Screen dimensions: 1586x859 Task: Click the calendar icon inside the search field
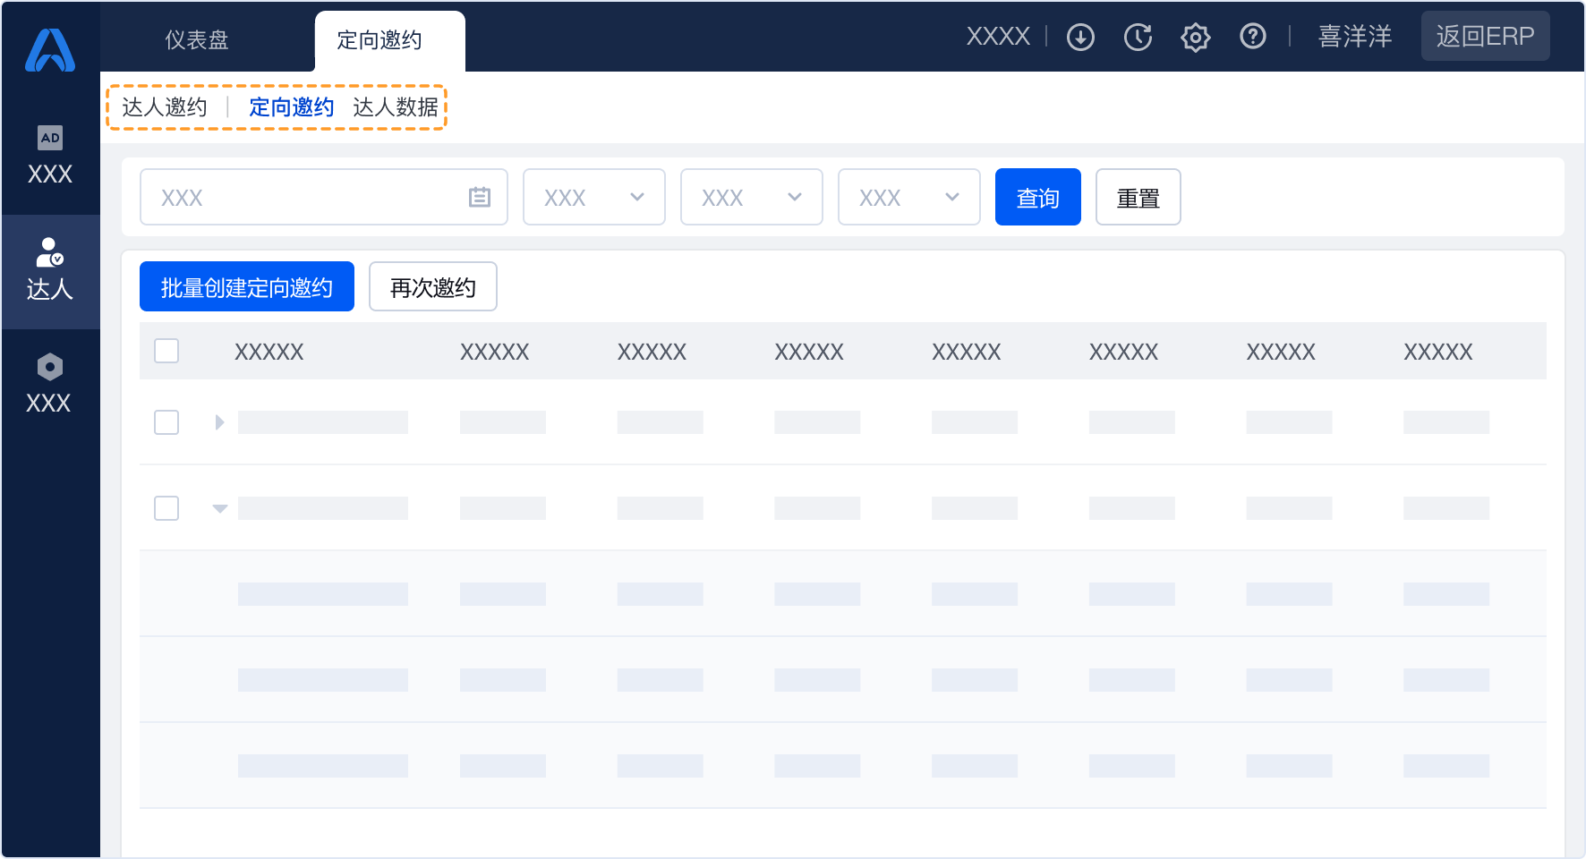tap(480, 197)
